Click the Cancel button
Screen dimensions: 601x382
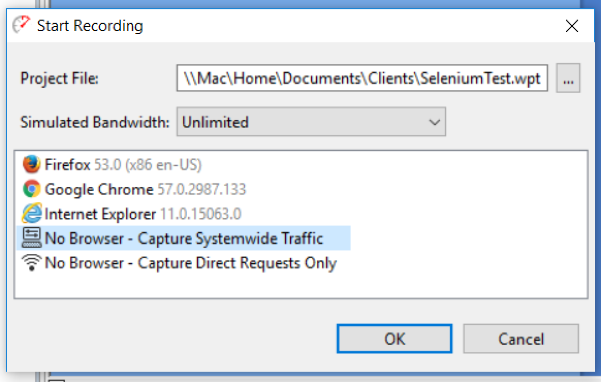pyautogui.click(x=521, y=339)
